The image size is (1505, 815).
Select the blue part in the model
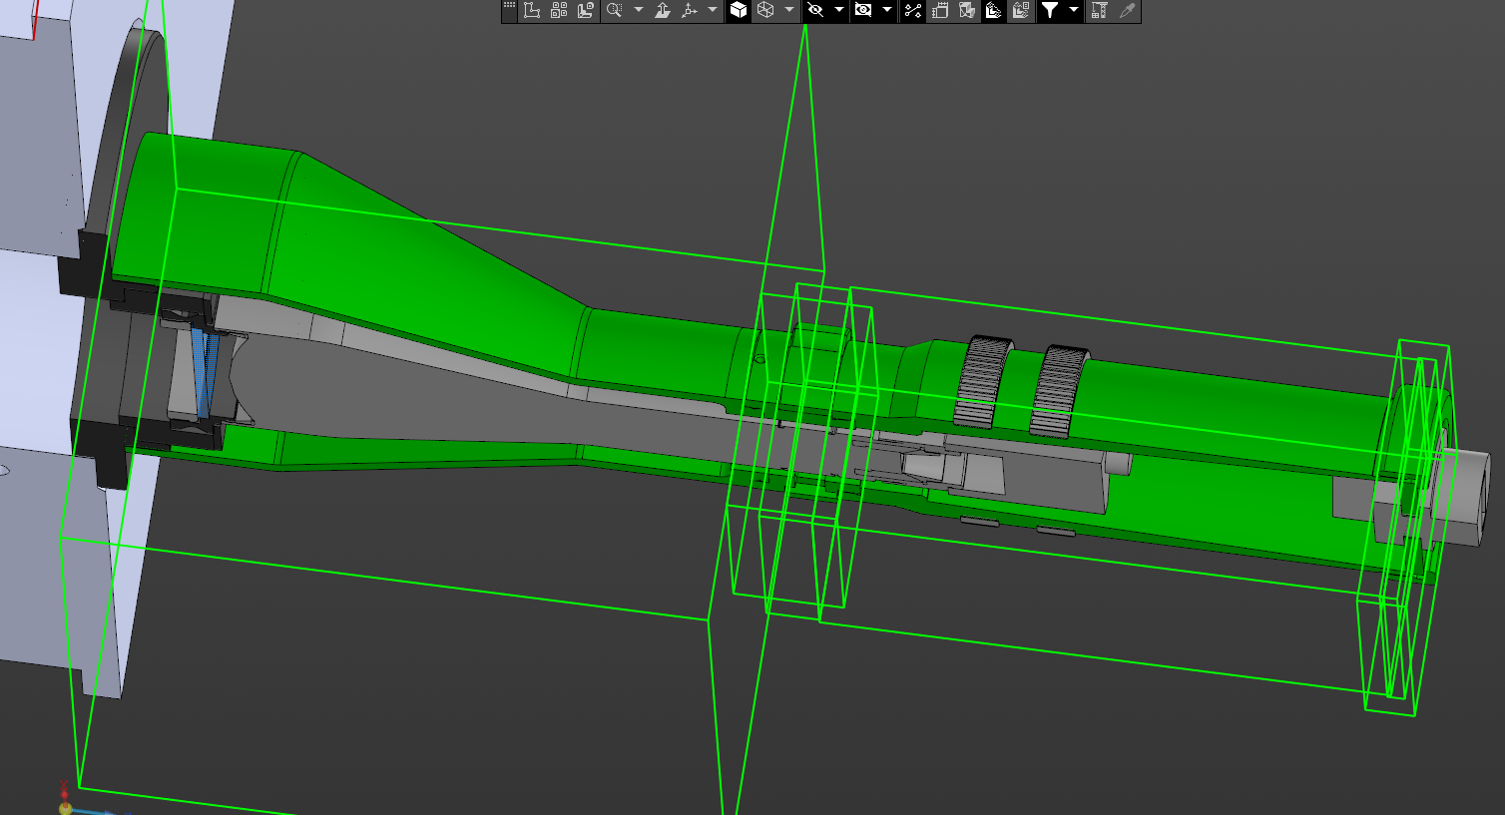tap(206, 371)
